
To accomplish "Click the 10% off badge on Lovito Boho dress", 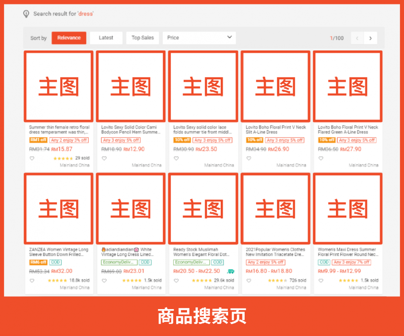I will [255, 140].
